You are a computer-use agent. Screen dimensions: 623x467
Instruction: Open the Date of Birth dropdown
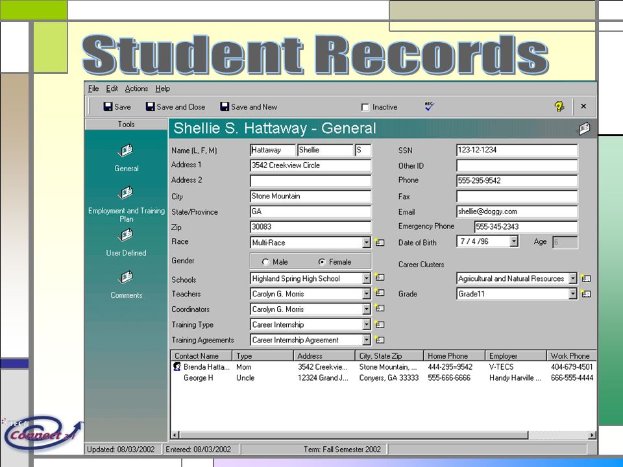(514, 241)
